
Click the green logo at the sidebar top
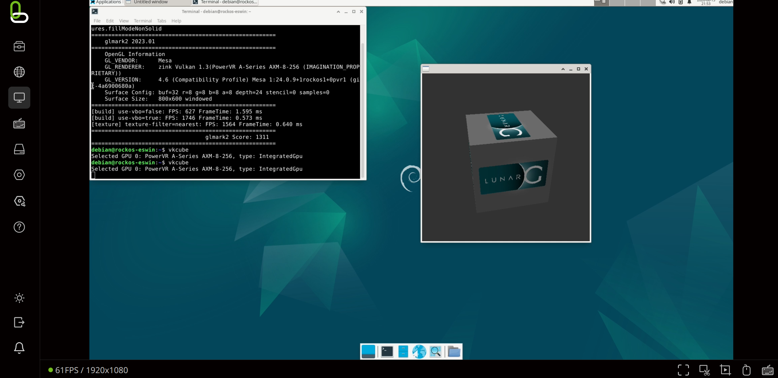[19, 12]
